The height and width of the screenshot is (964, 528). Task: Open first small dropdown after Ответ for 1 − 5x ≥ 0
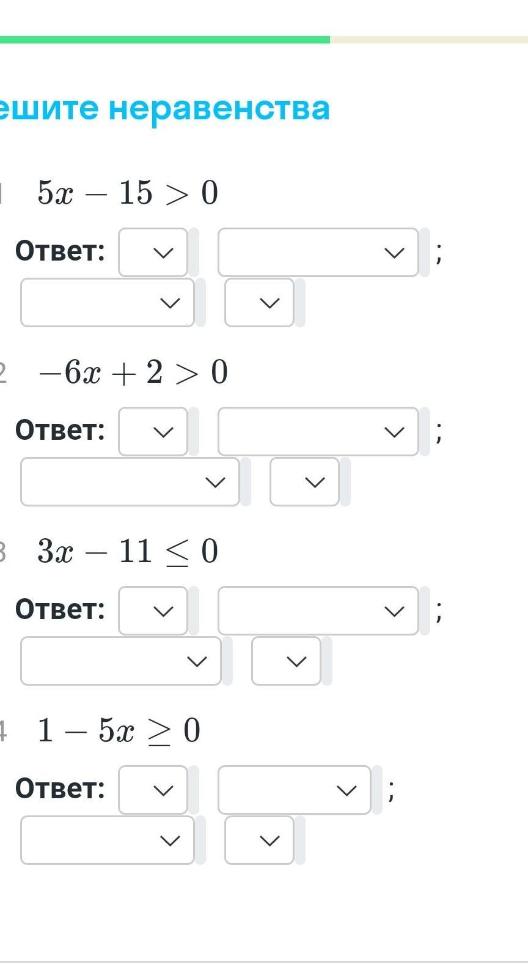click(x=153, y=790)
